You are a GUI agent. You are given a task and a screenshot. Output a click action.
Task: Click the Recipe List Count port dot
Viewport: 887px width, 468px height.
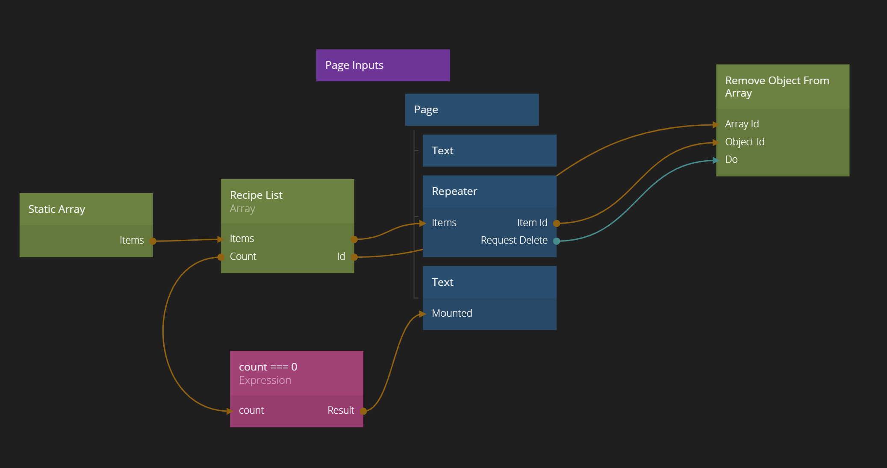coord(221,257)
